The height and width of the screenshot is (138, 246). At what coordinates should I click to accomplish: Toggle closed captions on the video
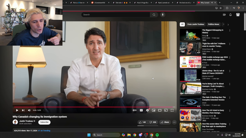coord(141,110)
